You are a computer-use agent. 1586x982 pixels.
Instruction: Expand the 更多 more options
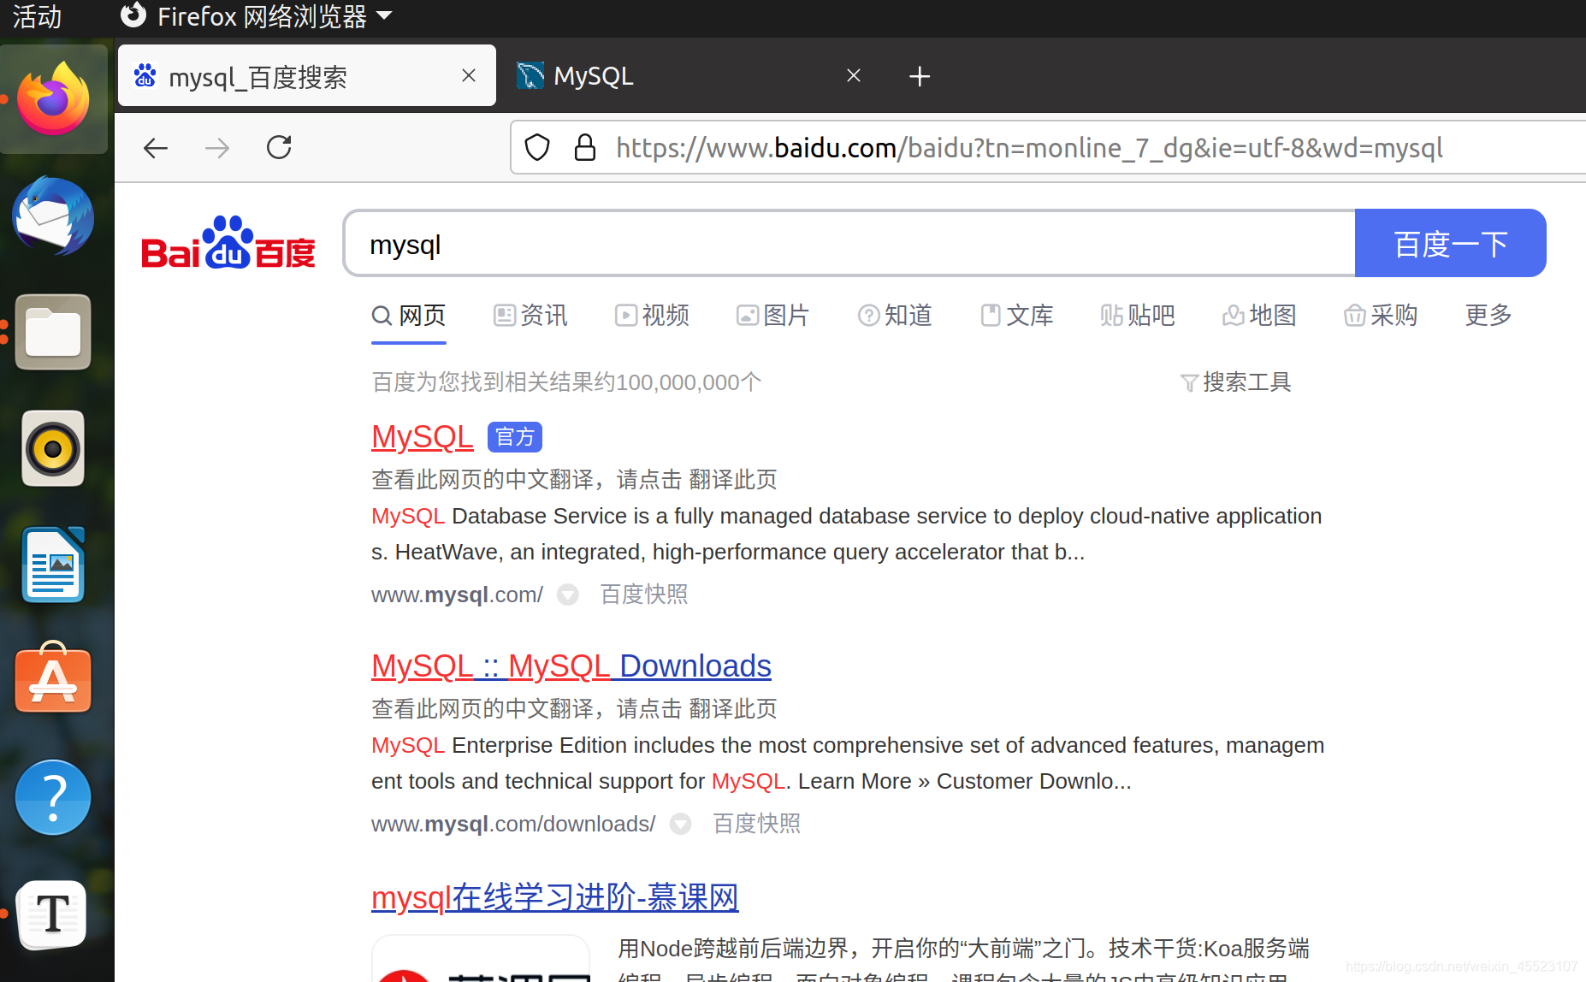point(1488,316)
